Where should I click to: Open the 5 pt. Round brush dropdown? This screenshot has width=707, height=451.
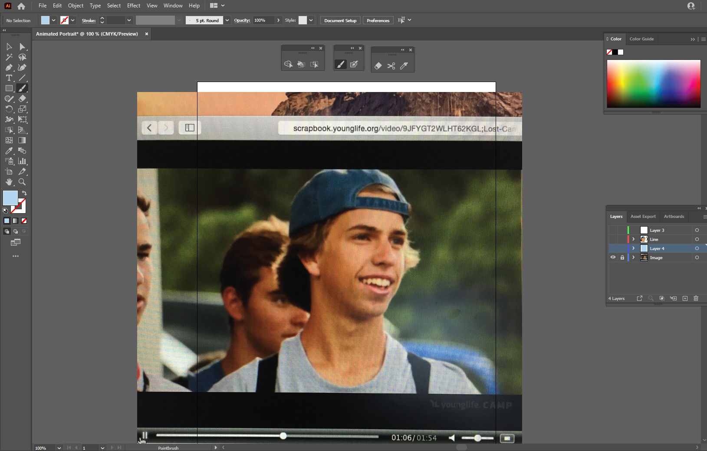227,20
